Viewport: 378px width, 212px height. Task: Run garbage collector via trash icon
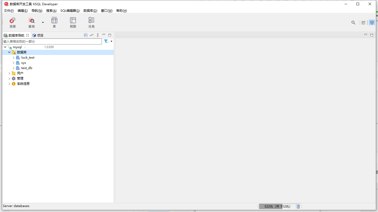298,207
